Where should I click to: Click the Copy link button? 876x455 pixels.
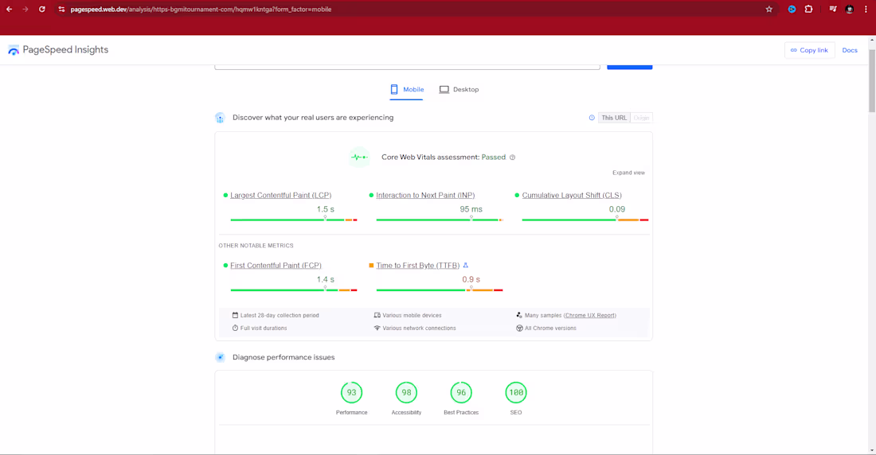(810, 50)
